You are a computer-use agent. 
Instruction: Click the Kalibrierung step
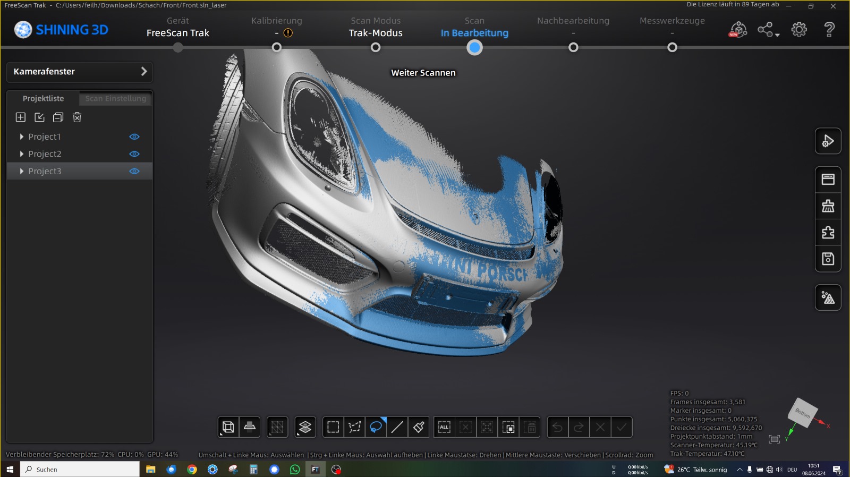pyautogui.click(x=277, y=33)
